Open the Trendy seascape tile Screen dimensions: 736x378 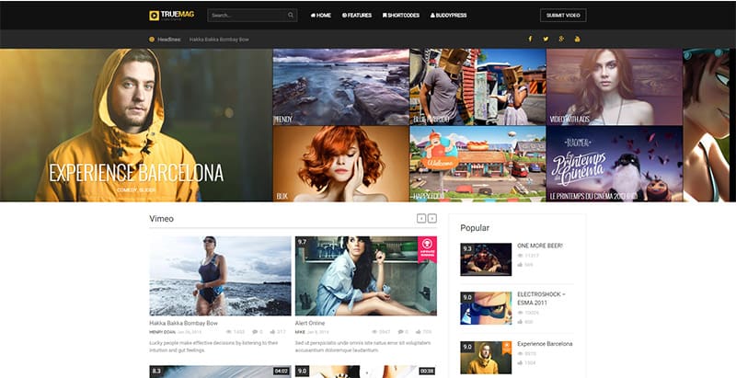(x=340, y=86)
